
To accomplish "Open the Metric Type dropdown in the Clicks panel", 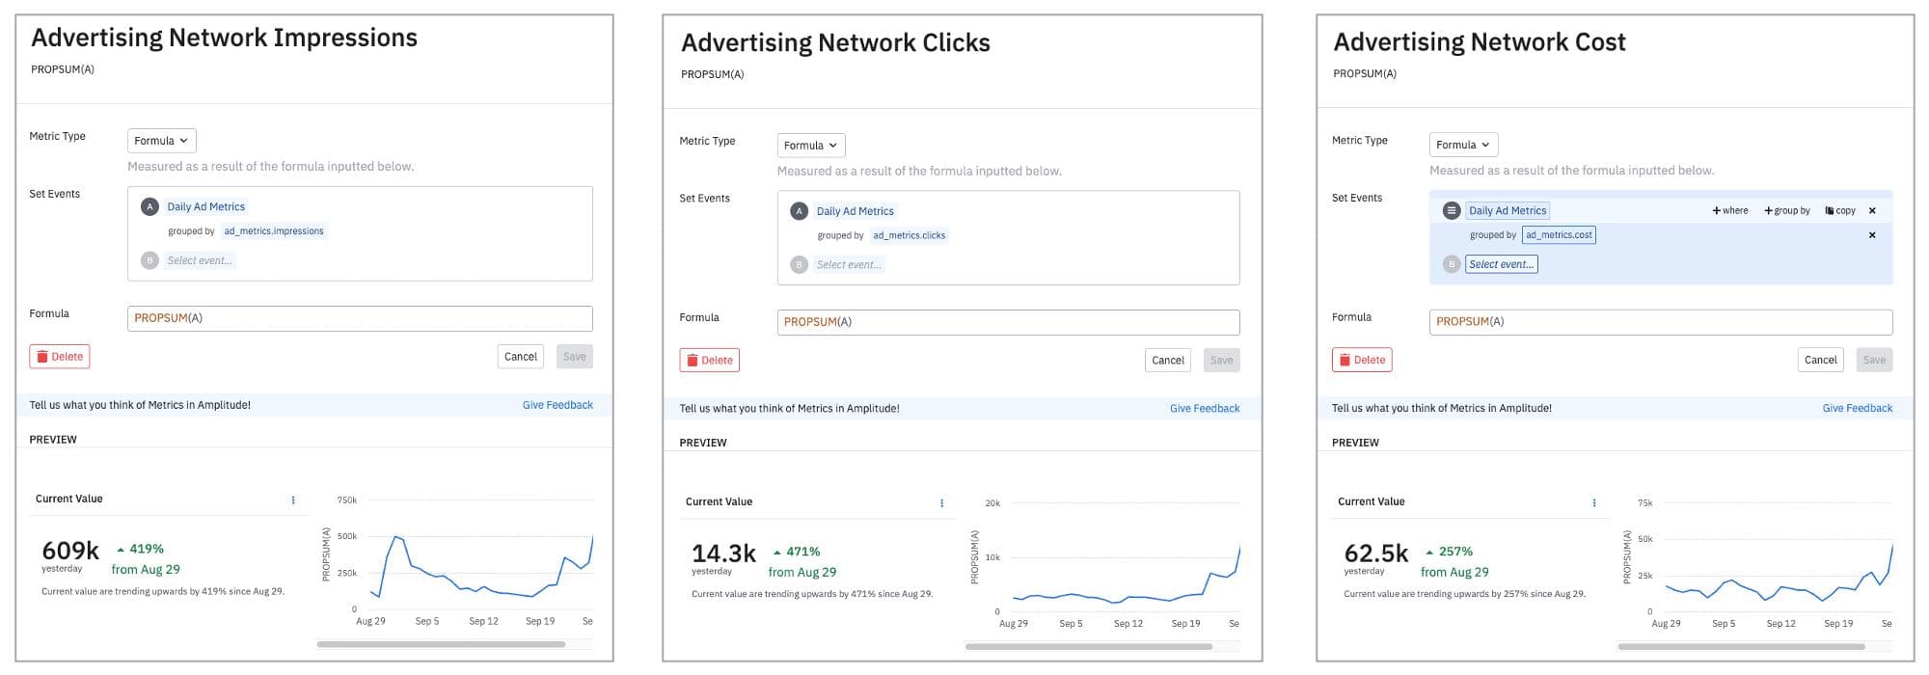I will tap(810, 145).
